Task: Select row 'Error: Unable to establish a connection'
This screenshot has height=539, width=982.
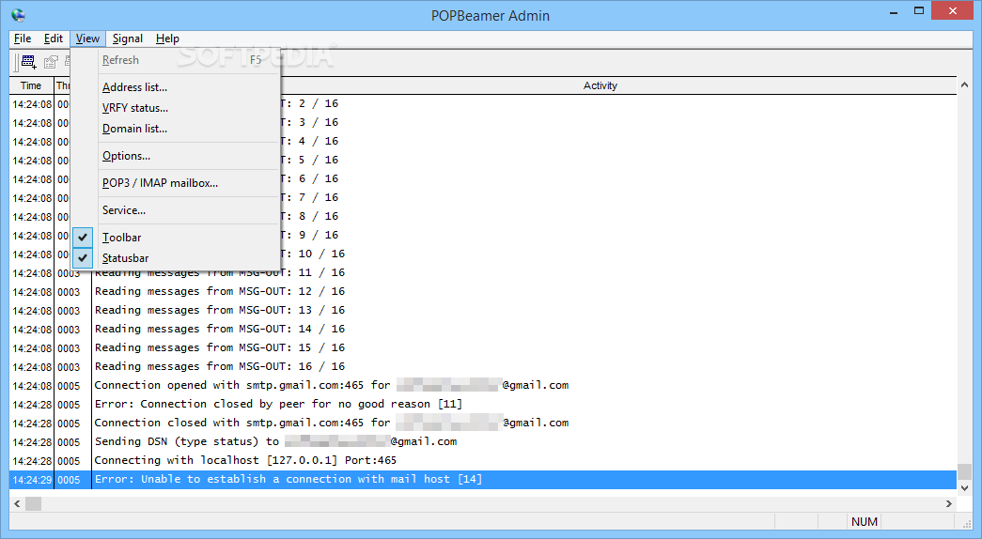Action: pyautogui.click(x=483, y=480)
